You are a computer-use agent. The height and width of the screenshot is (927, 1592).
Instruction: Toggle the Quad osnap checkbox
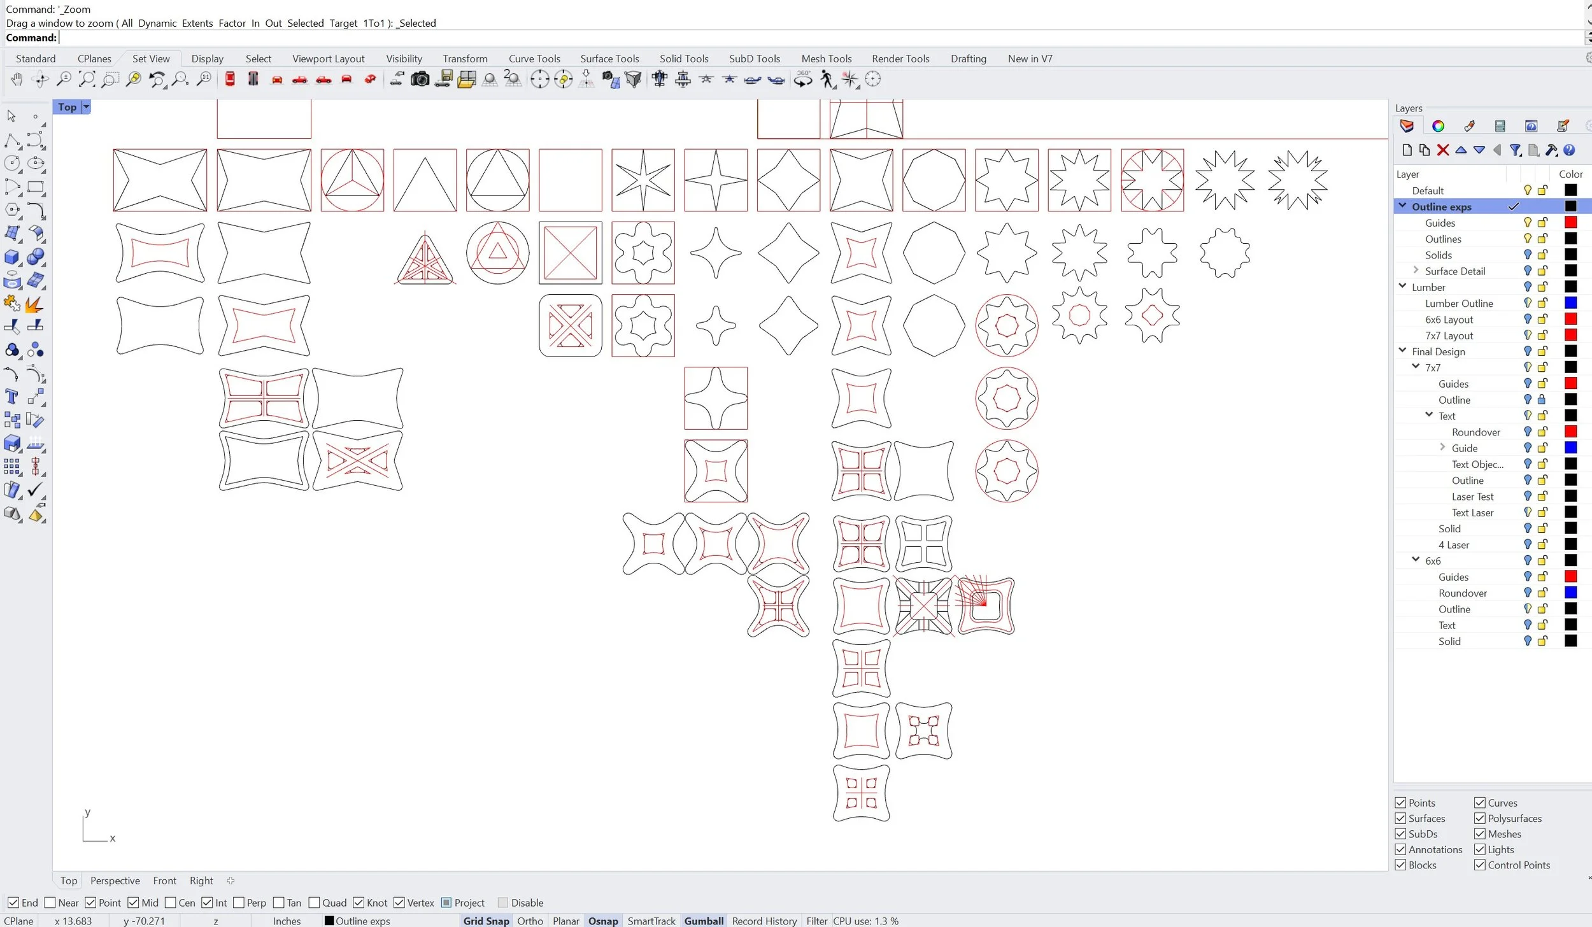314,903
